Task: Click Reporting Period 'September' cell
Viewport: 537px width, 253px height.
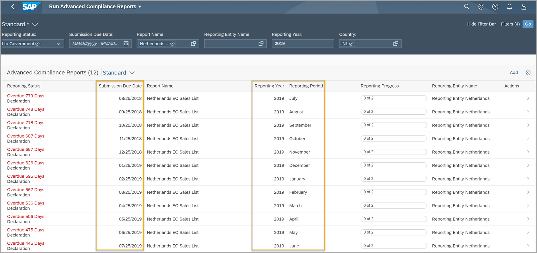Action: pos(300,125)
